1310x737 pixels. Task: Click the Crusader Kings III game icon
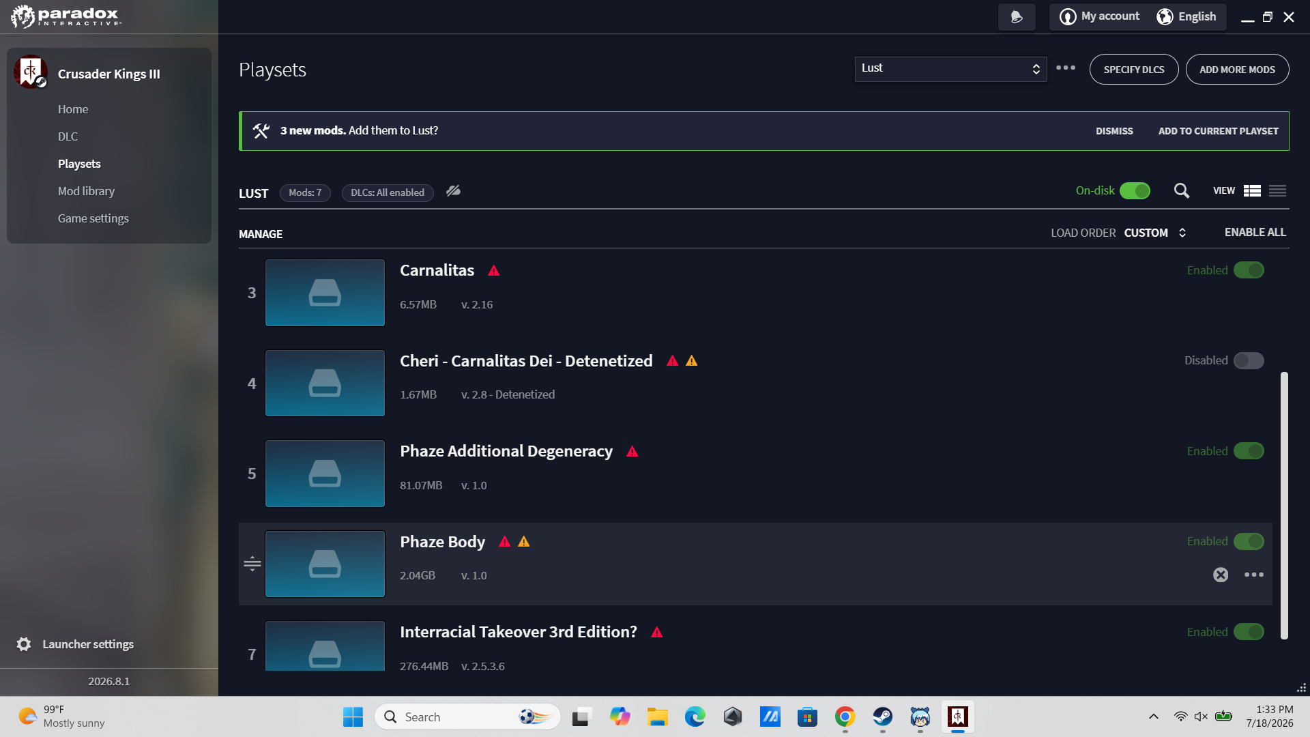click(x=31, y=72)
